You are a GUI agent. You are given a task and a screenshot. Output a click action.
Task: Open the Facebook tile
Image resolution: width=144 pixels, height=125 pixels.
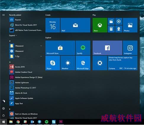pos(107,48)
